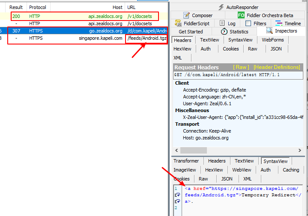Click the User-Agent: Zeal/0.6.1 header
This screenshot has height=216, width=308.
(x=207, y=104)
